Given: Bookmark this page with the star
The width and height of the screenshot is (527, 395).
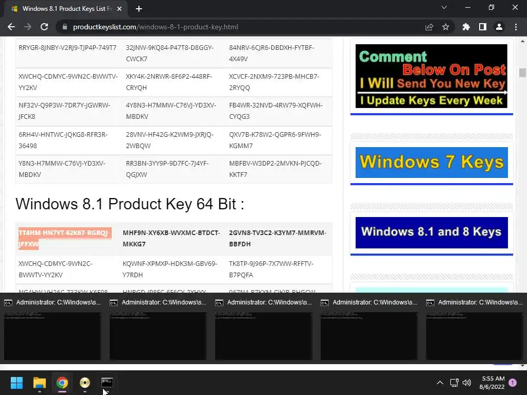Looking at the screenshot, I should pyautogui.click(x=446, y=27).
